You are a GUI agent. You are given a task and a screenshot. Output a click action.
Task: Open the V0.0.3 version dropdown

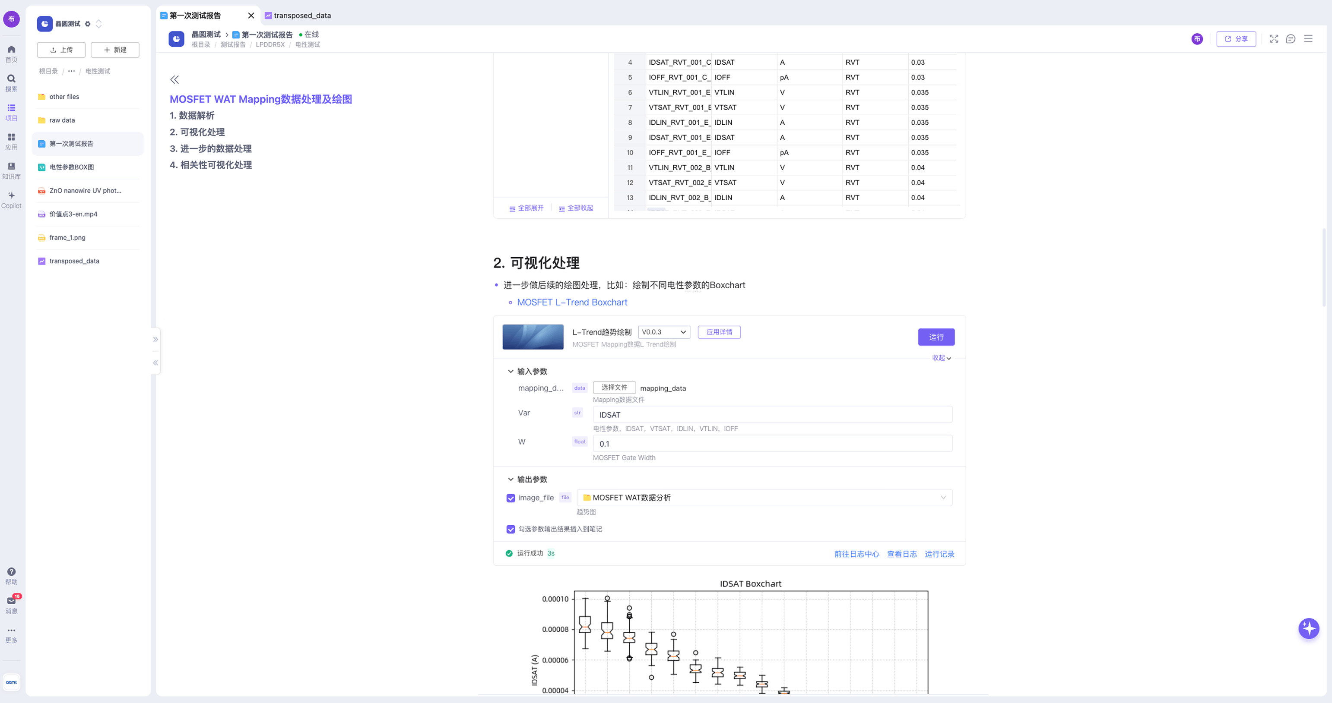point(664,332)
